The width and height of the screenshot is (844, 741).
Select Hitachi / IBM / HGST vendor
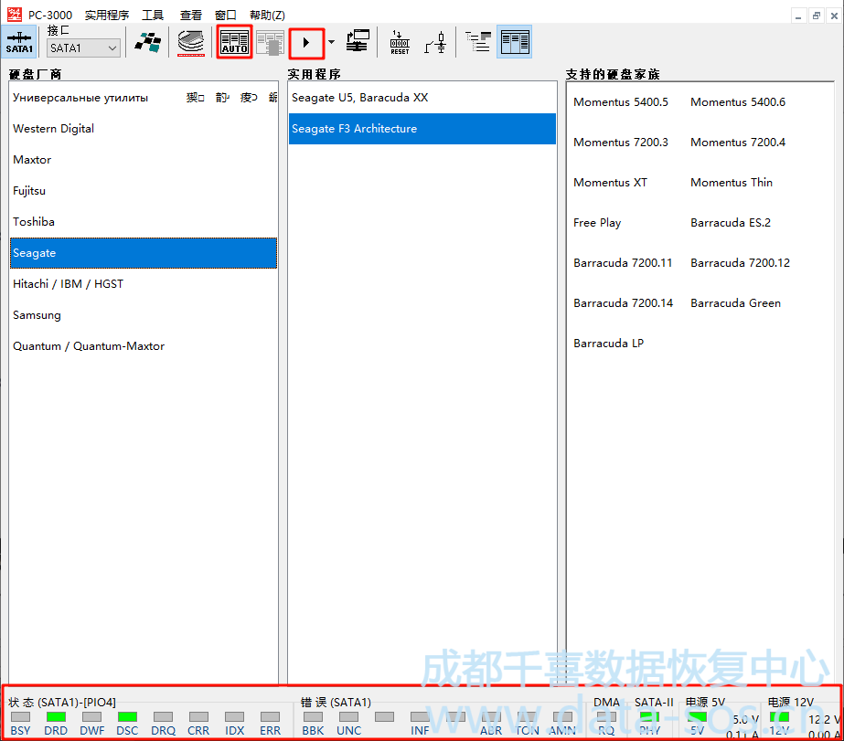click(x=68, y=284)
